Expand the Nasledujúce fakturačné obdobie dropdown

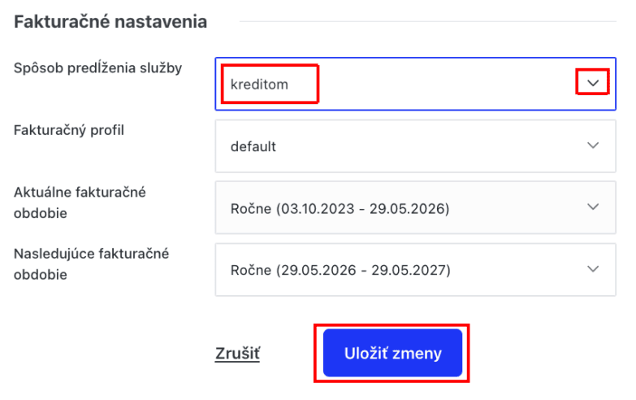point(414,269)
